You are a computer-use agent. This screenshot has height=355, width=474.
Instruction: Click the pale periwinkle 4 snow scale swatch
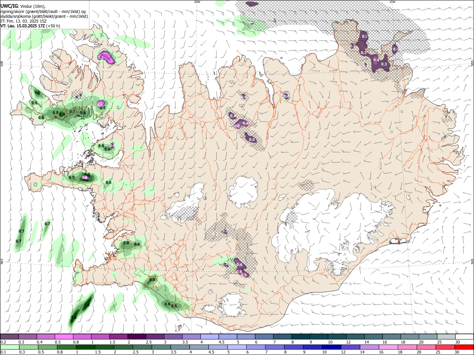(x=209, y=337)
